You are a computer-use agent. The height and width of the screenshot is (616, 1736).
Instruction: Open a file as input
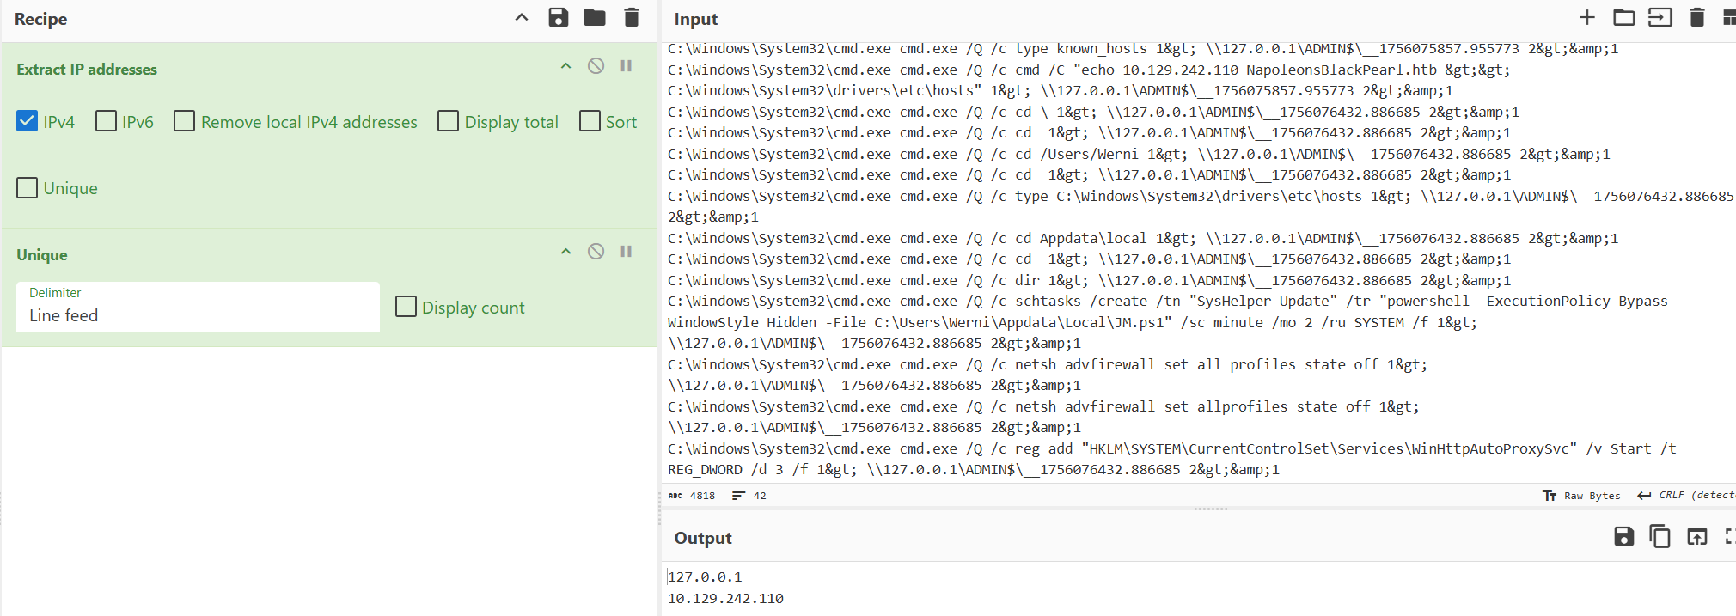point(1623,18)
